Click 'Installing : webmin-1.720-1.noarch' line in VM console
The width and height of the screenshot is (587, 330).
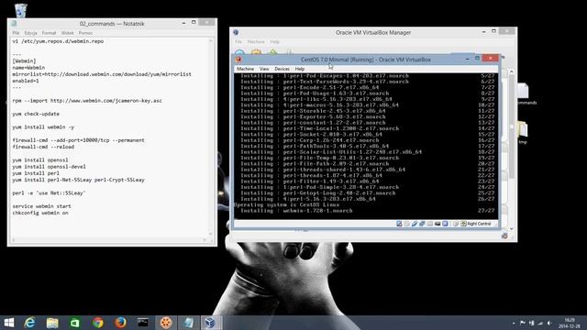296,211
